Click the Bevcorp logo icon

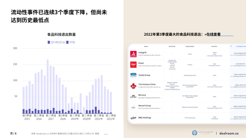(x=133, y=96)
